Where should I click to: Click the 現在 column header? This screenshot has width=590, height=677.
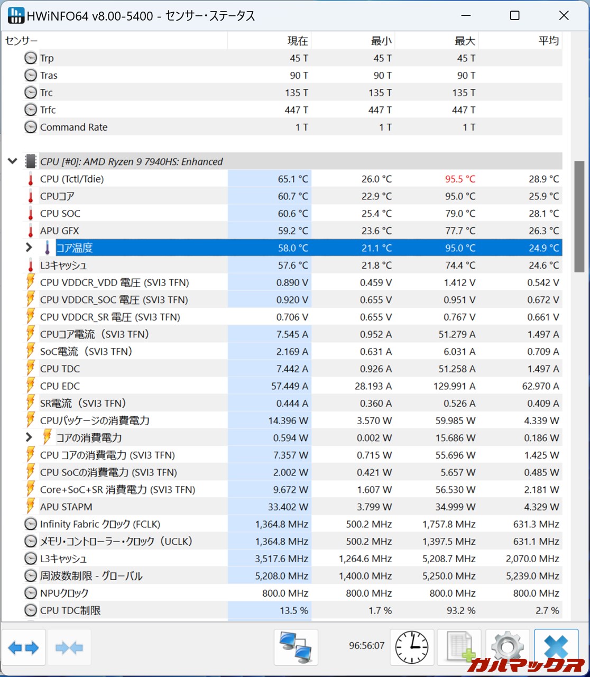point(297,41)
